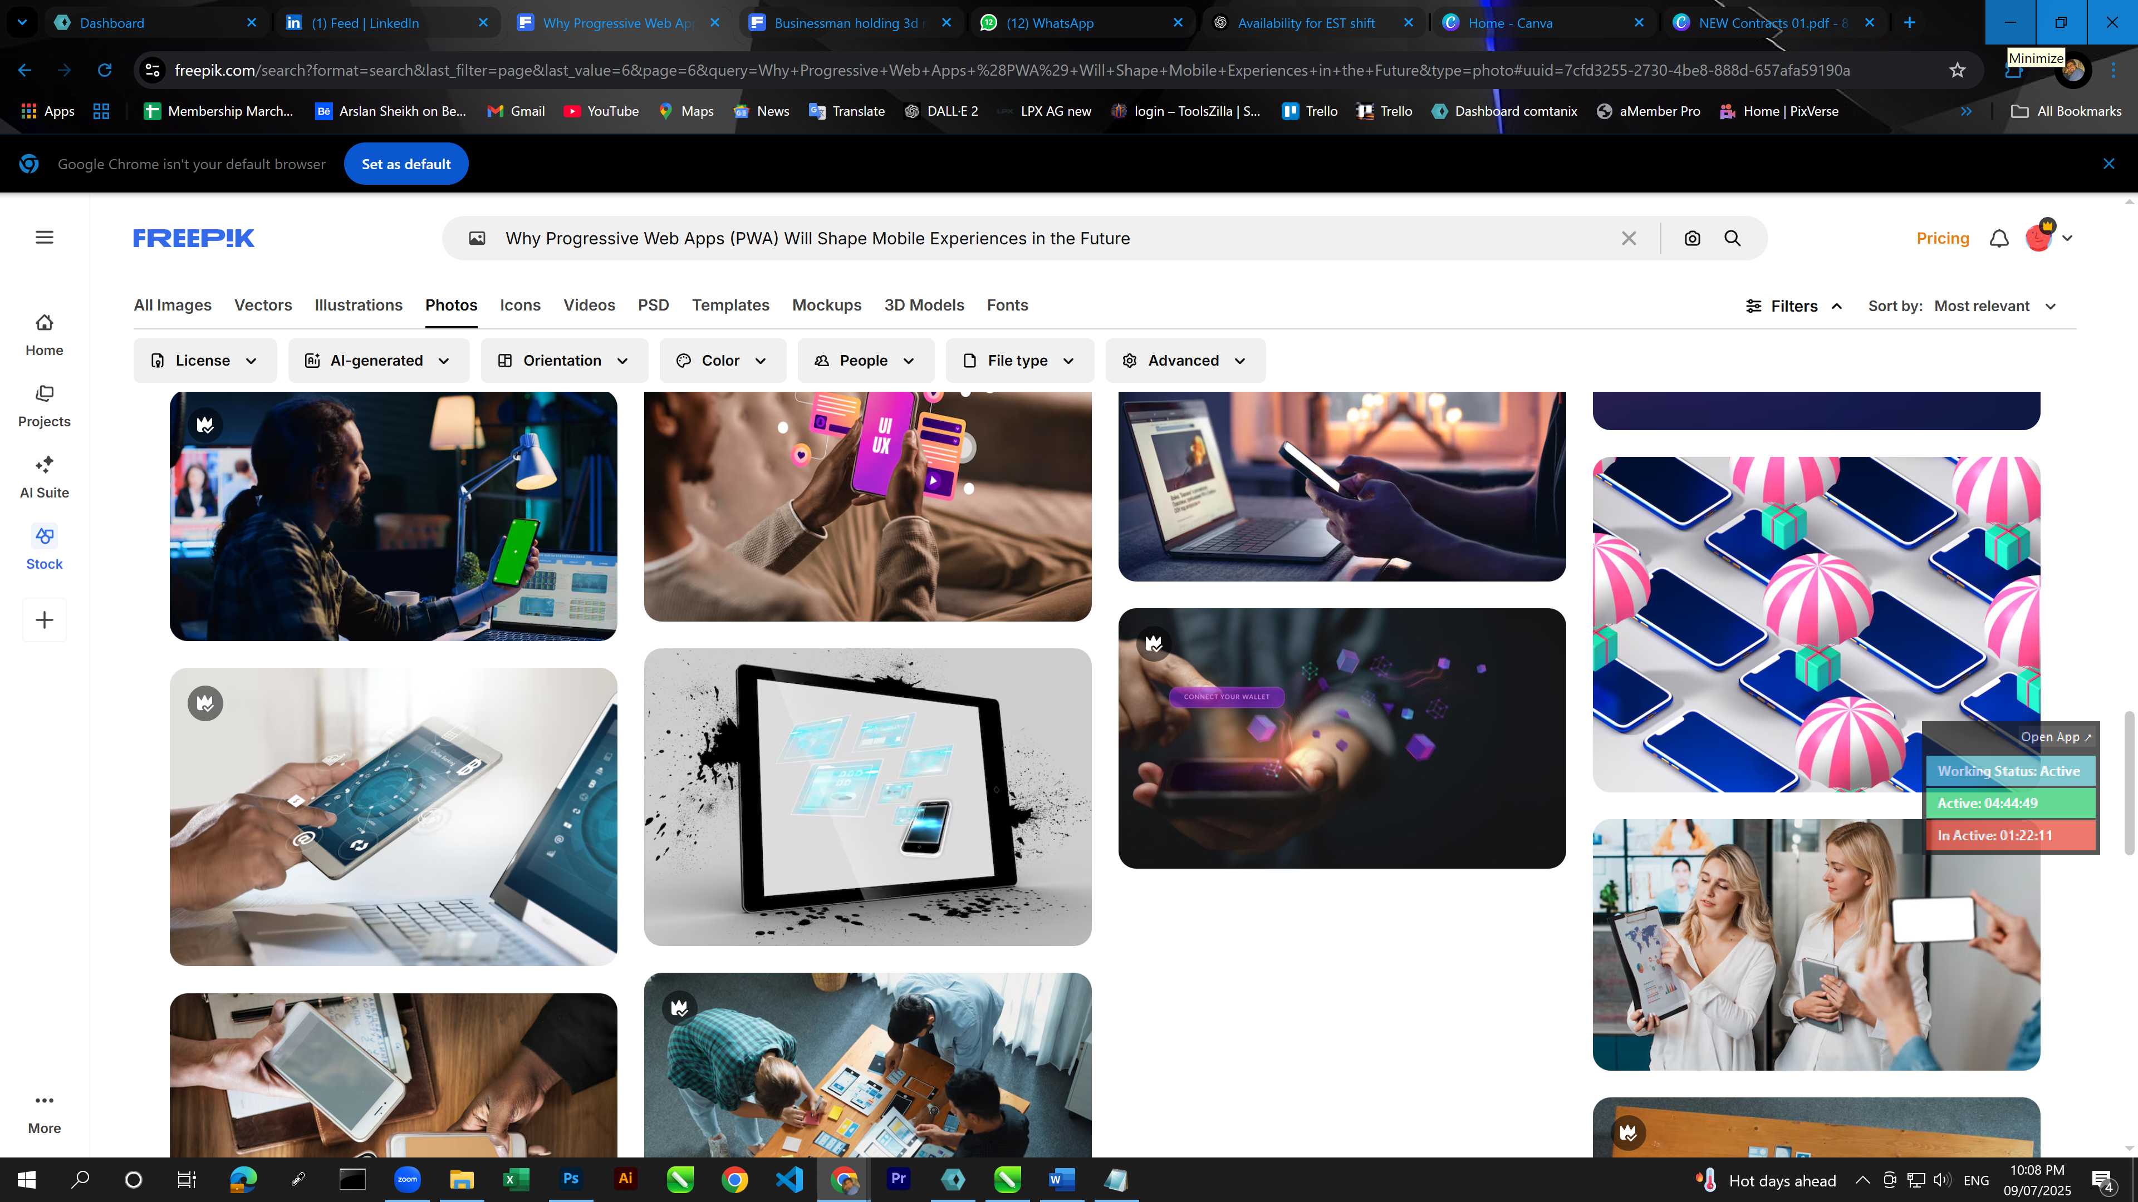
Task: Switch to Icons tab
Action: pyautogui.click(x=521, y=306)
